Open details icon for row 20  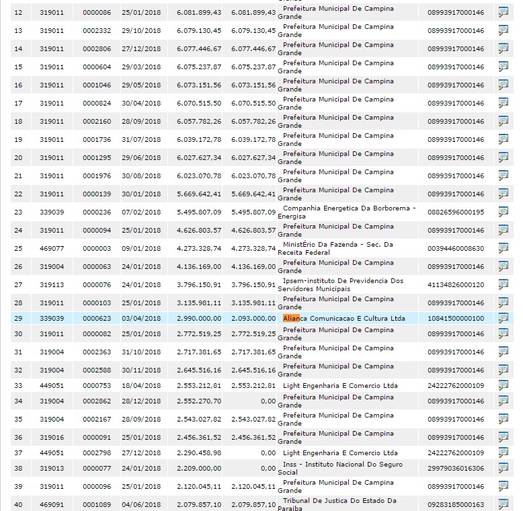504,157
